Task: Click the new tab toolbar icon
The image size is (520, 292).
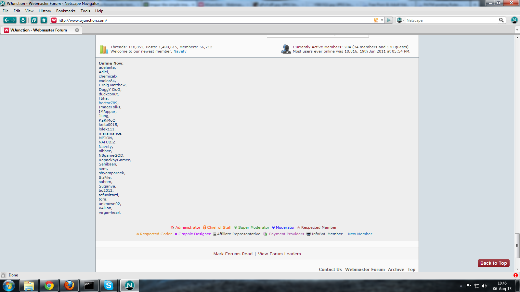Action: (x=34, y=20)
